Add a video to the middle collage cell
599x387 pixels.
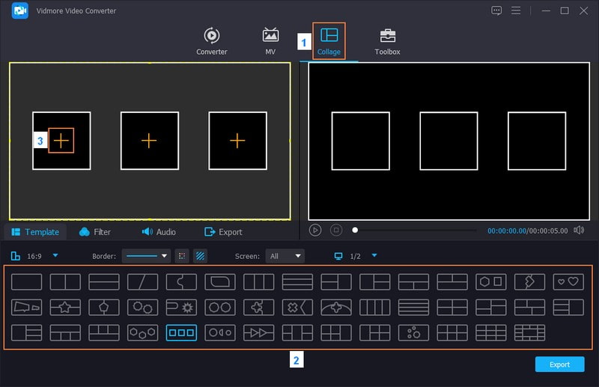point(149,141)
